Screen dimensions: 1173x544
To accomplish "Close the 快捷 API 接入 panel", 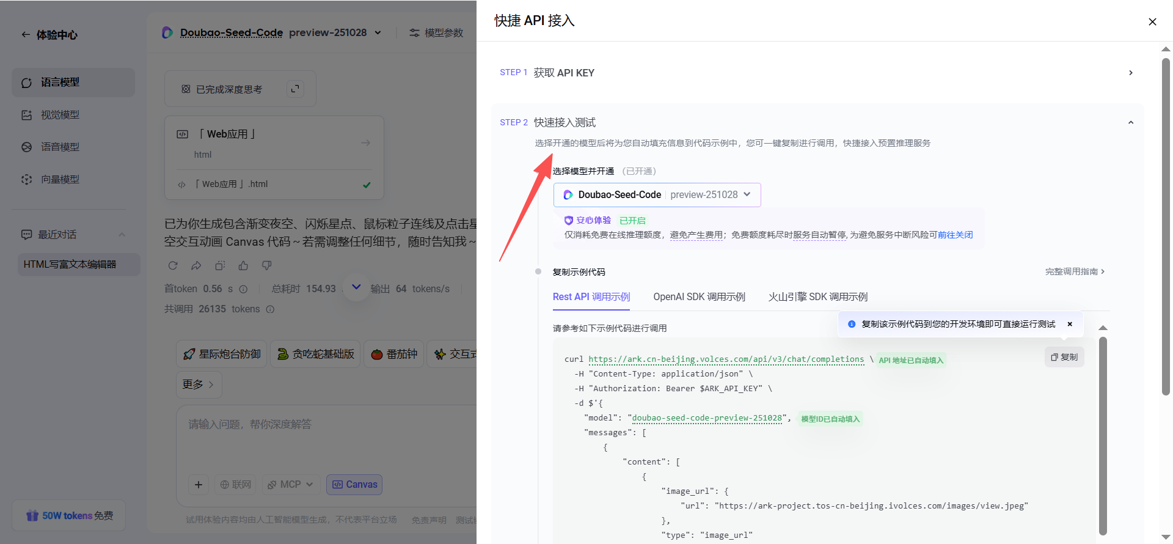I will (1152, 22).
